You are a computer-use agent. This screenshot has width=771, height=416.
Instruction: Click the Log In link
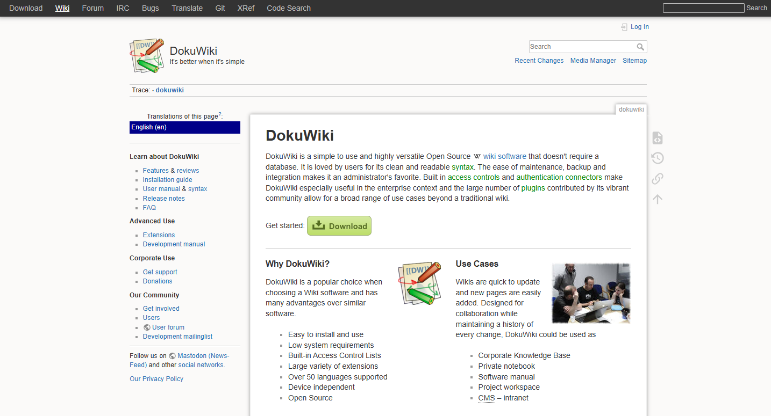(x=640, y=27)
